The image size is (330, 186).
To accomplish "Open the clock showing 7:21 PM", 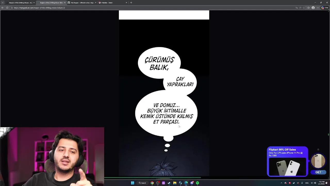I will pyautogui.click(x=321, y=183).
